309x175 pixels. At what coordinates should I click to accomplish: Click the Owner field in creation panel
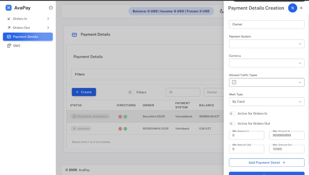click(267, 24)
